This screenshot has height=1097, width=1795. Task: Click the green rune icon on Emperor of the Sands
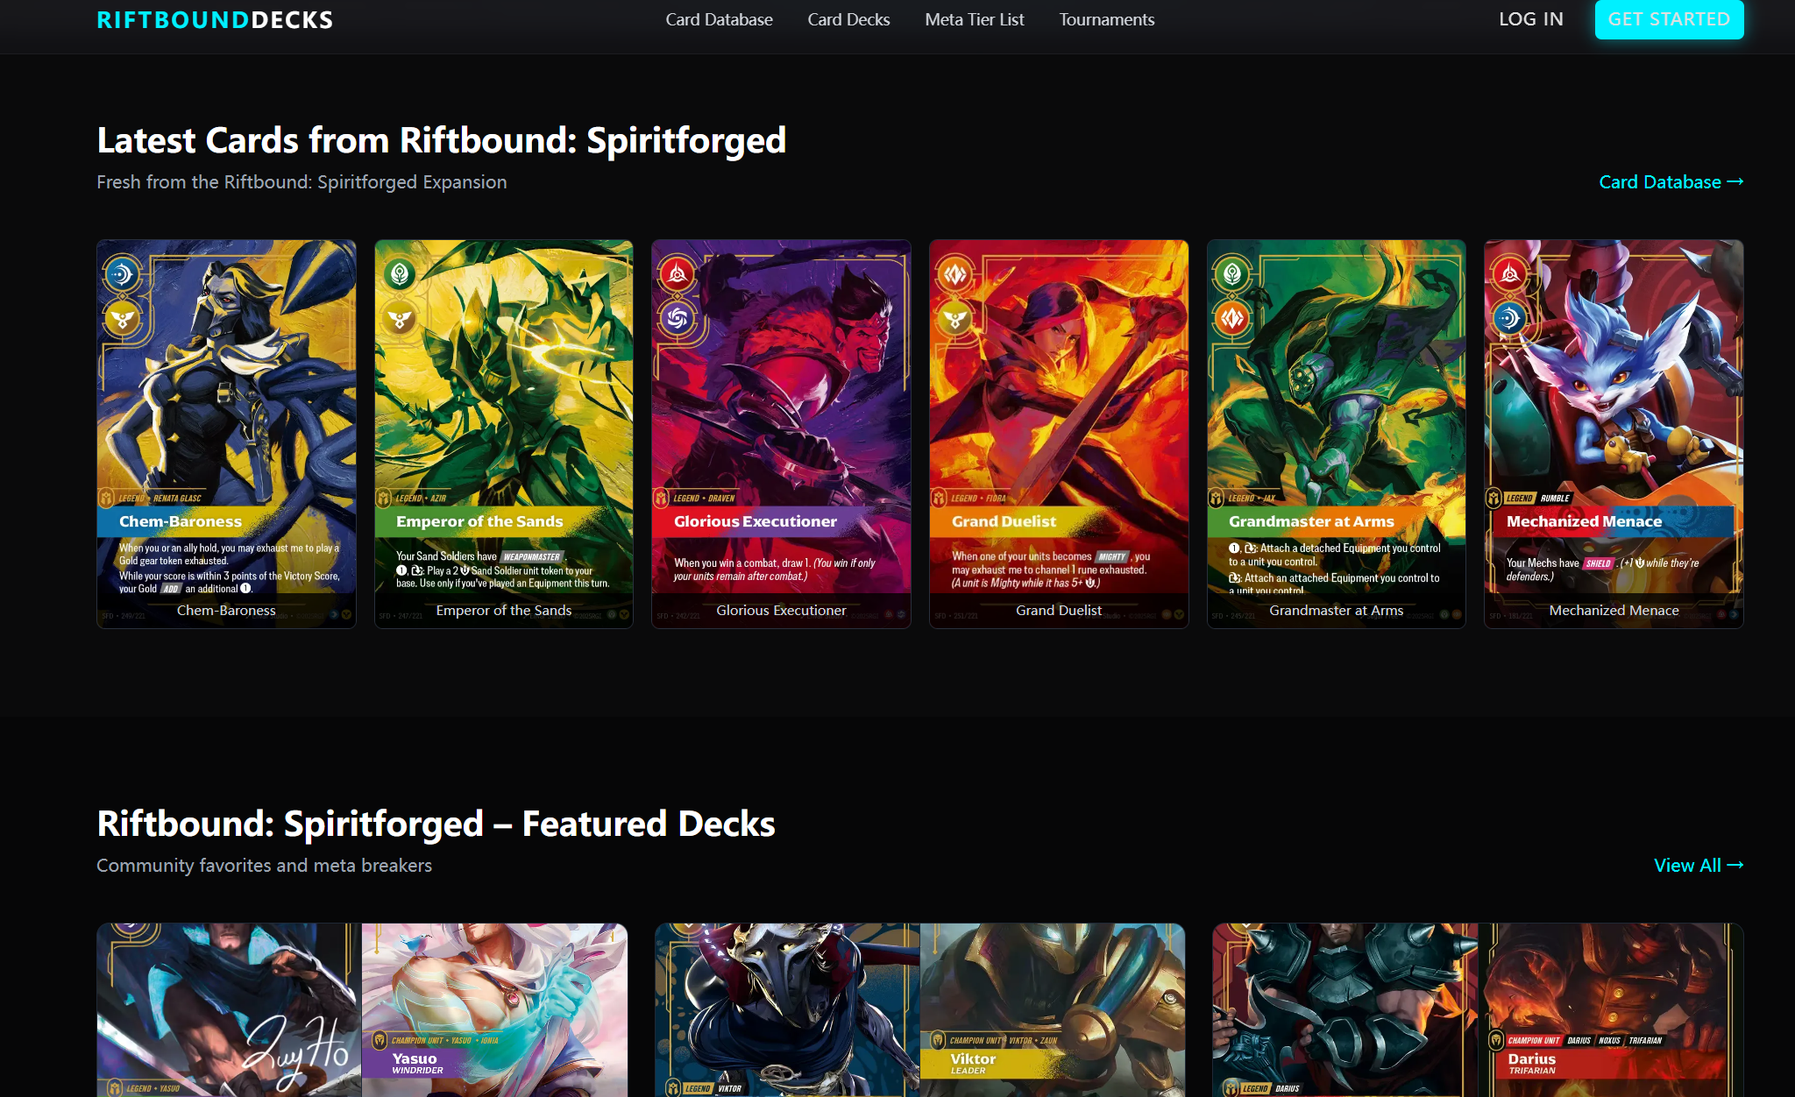click(x=401, y=273)
